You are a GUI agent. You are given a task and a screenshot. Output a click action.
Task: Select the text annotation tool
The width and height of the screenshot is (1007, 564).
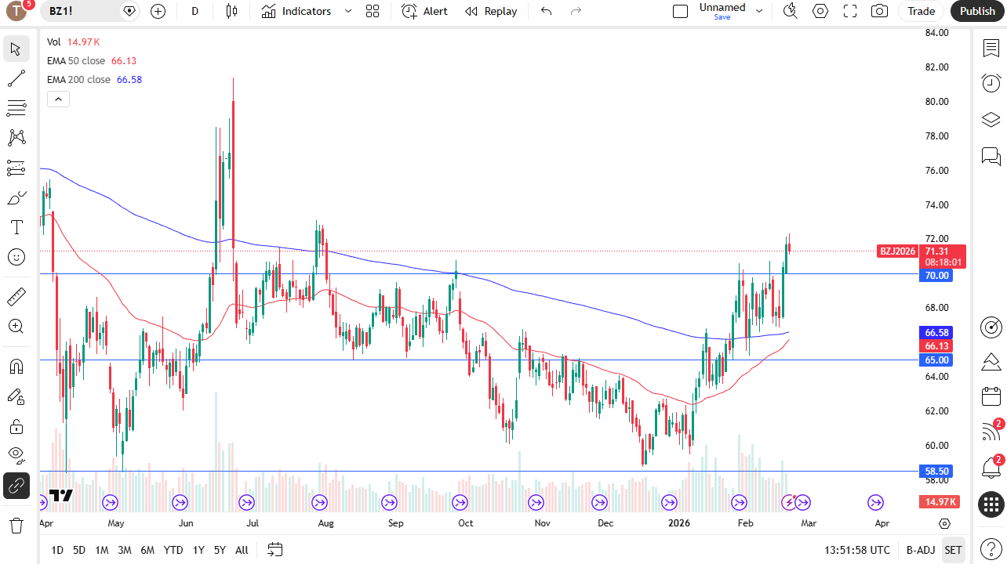point(16,227)
